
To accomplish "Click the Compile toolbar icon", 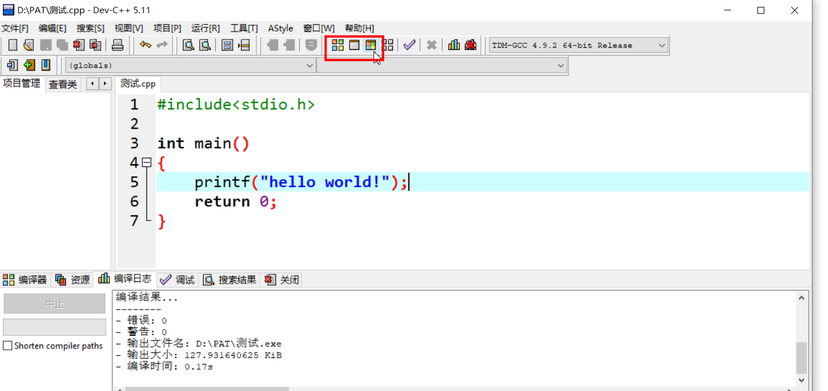I will coord(338,45).
